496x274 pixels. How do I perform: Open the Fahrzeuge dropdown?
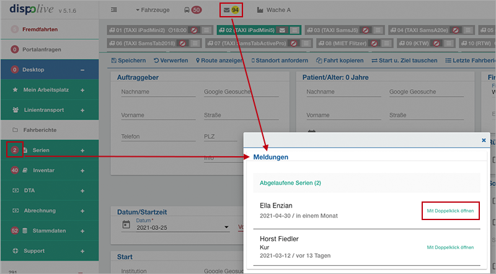click(154, 10)
